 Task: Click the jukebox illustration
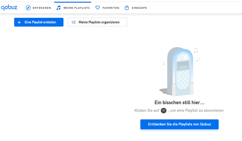click(x=180, y=72)
